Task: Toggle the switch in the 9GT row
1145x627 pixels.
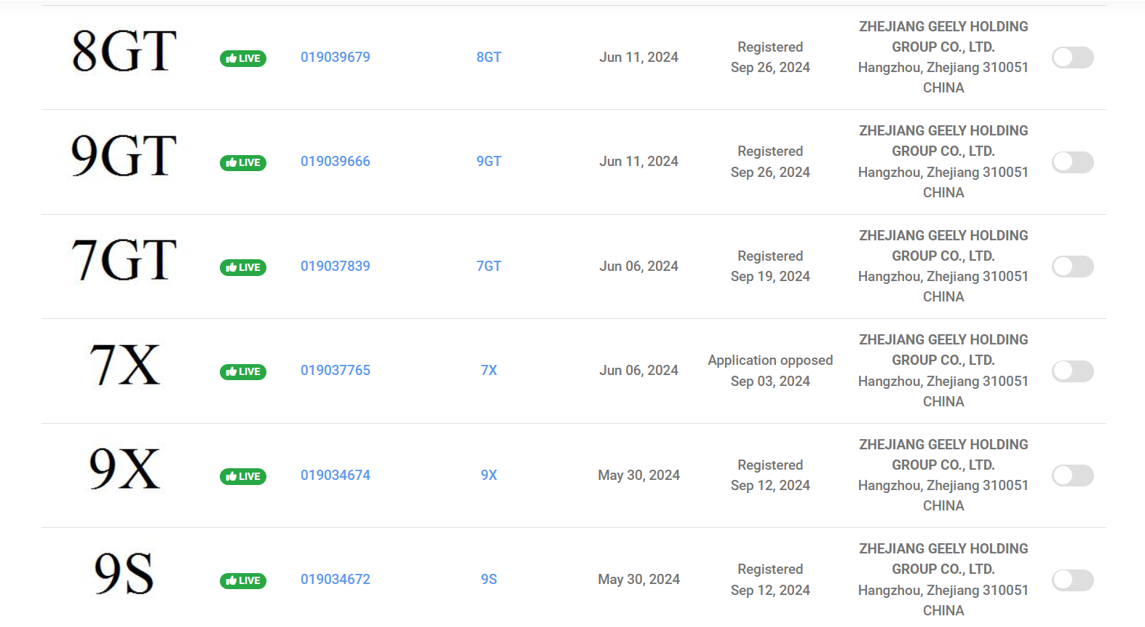Action: pyautogui.click(x=1073, y=162)
